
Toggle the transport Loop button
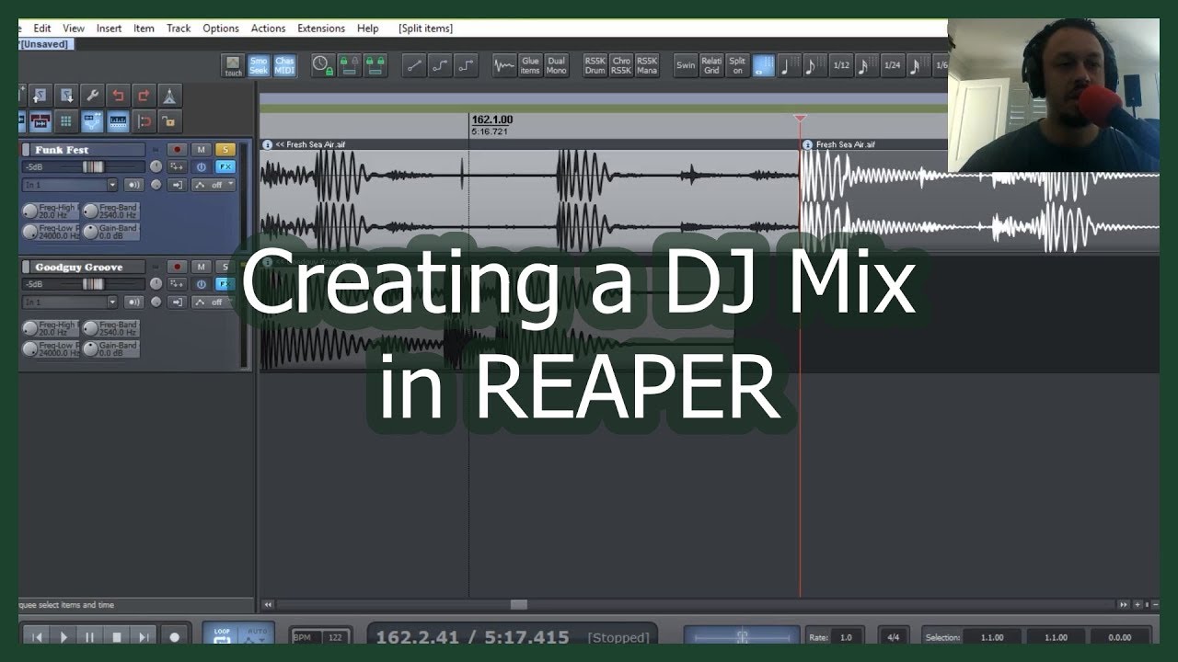(222, 634)
